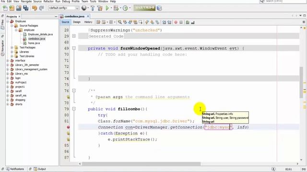
Task: Click the Save All toolbar icon
Action: pos(25,8)
